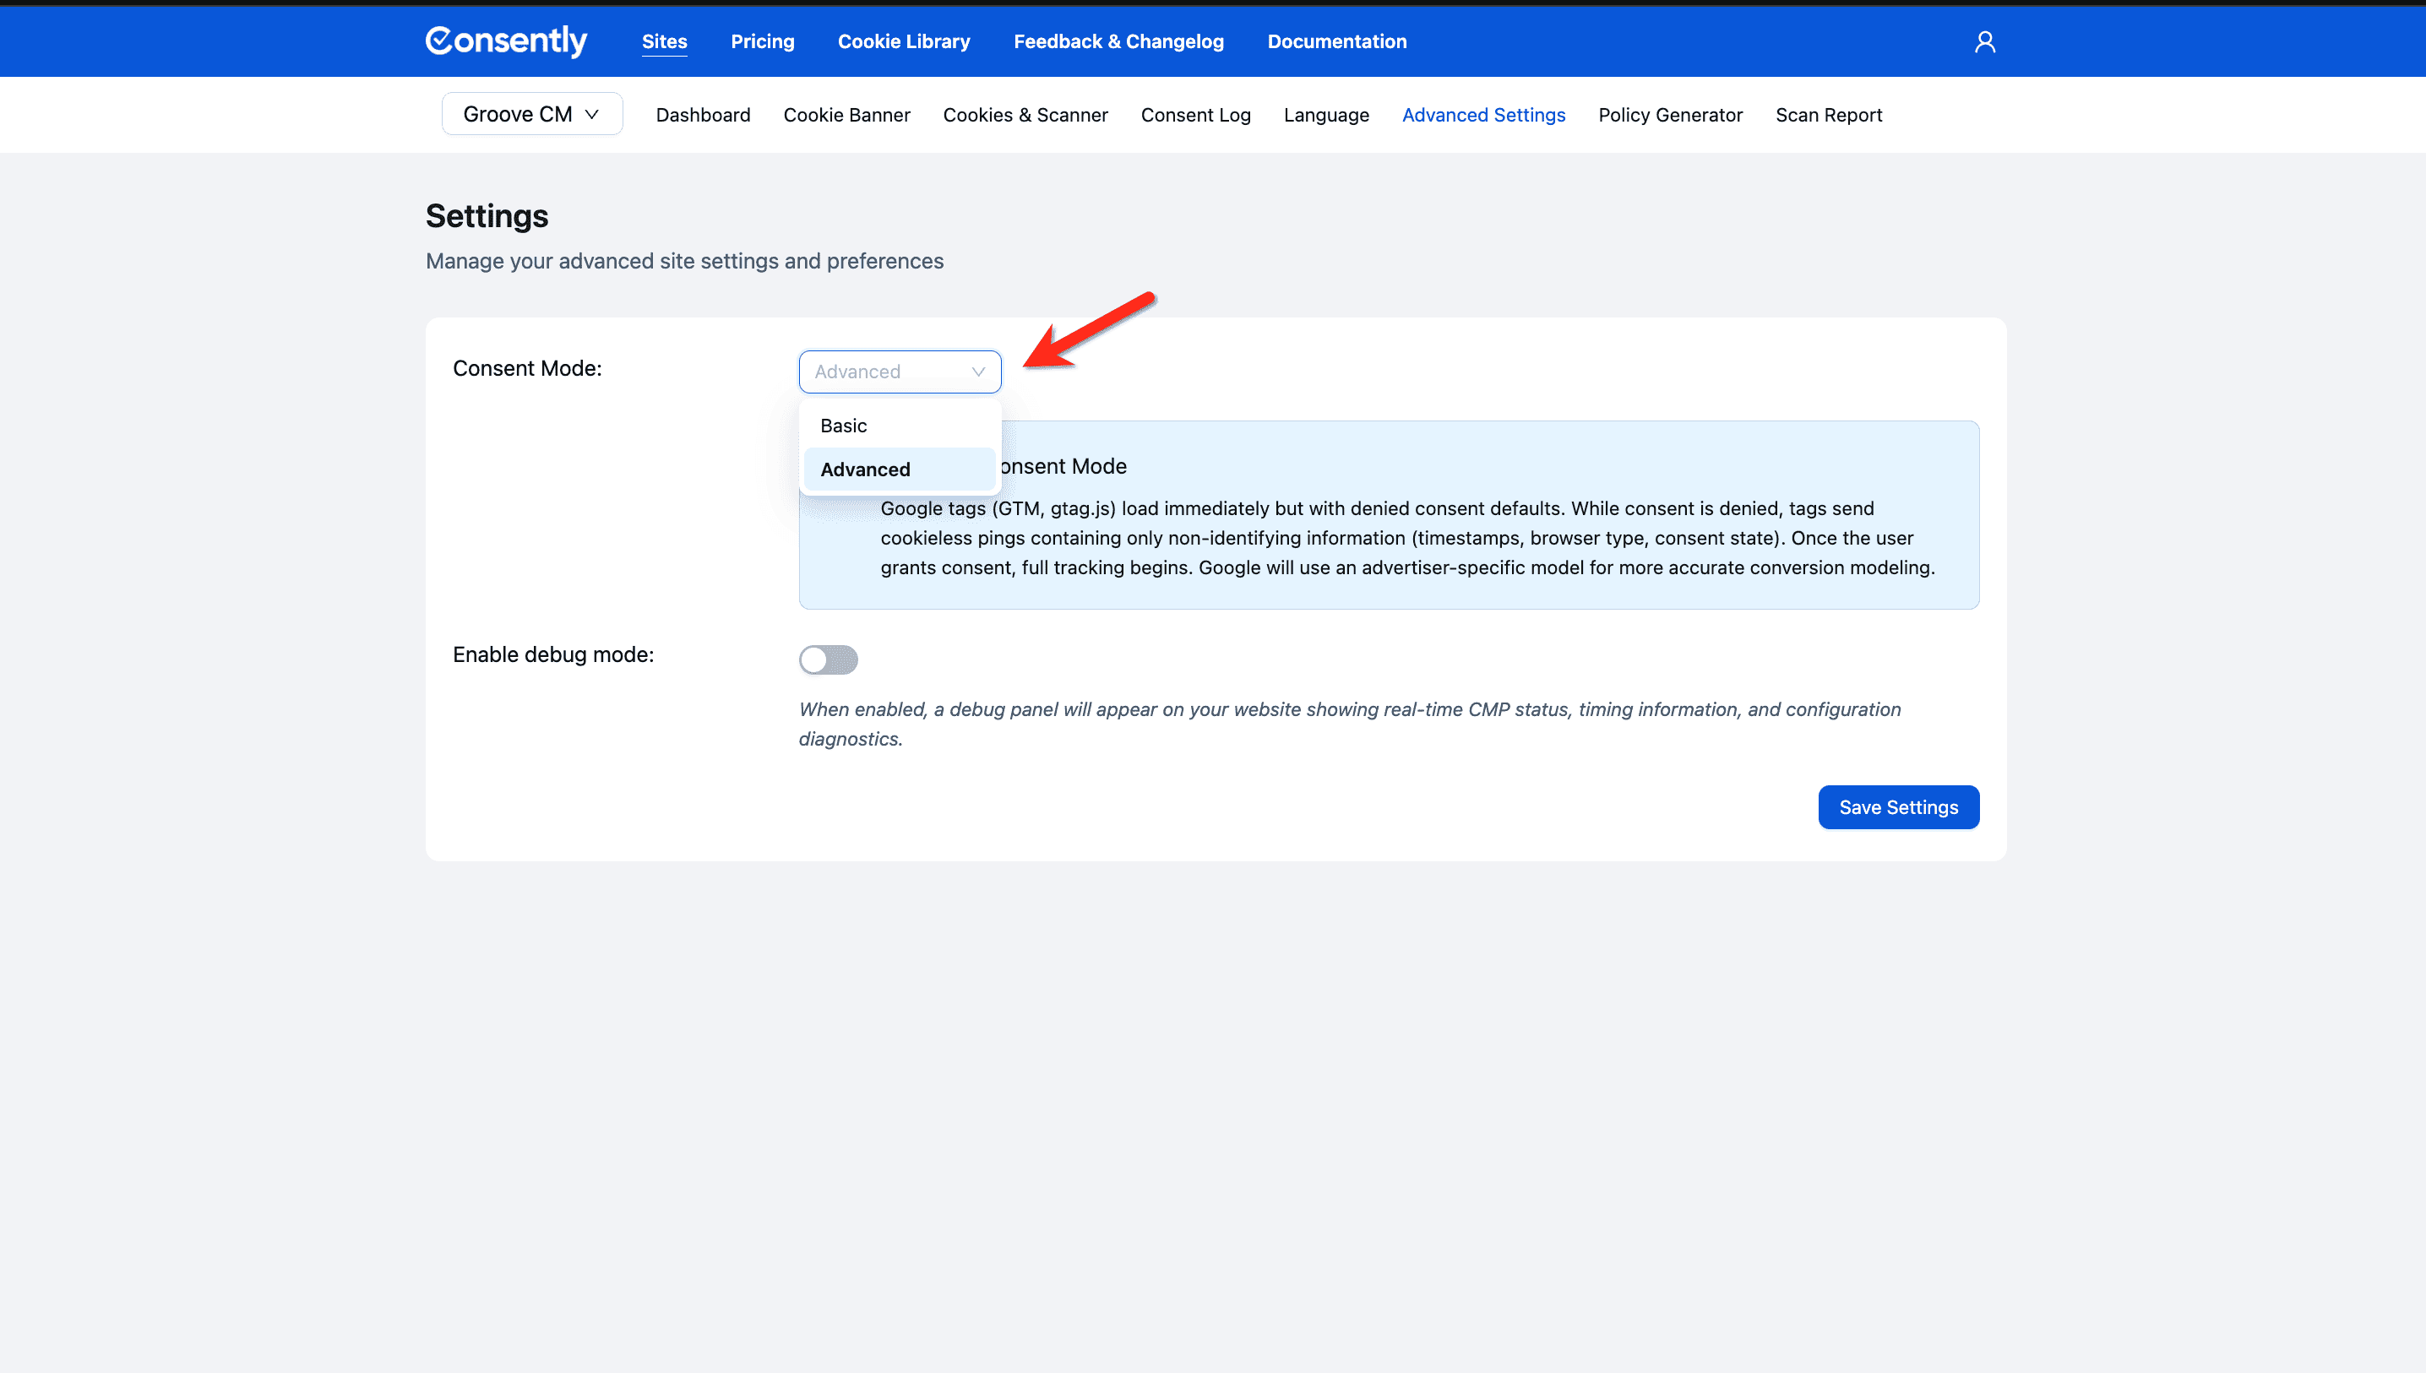Toggle the Enable debug mode switch
Viewport: 2426px width, 1373px height.
tap(827, 659)
